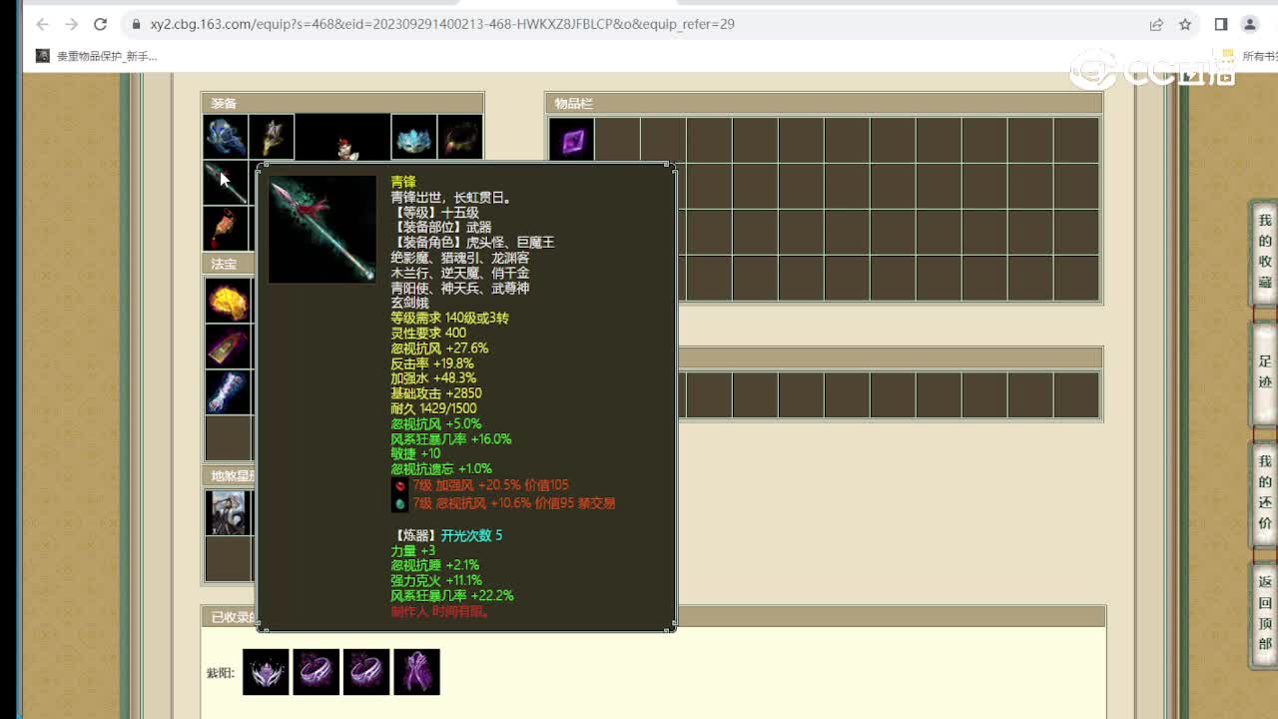Image resolution: width=1278 pixels, height=719 pixels.
Task: Click the 等级需求 140级或3转 line
Action: click(x=449, y=318)
